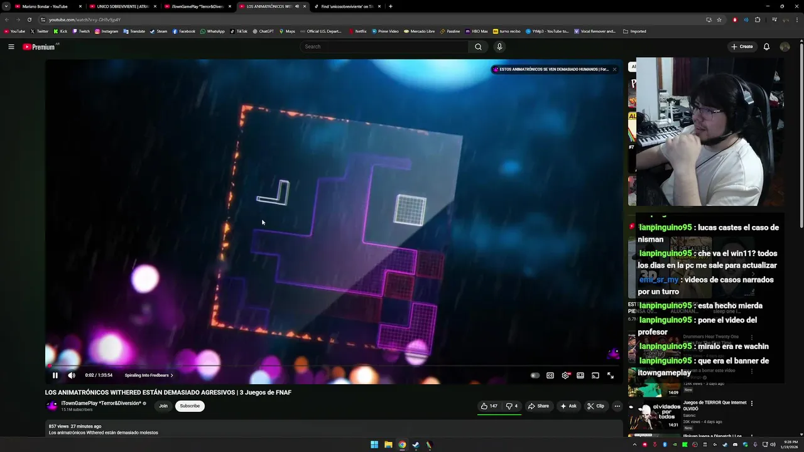
Task: Turn on closed captions CC button
Action: (x=550, y=375)
